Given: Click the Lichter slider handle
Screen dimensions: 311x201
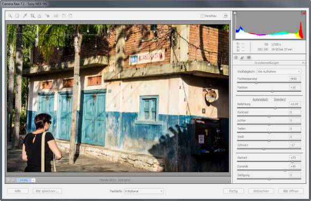Looking at the screenshot, I should click(269, 124).
